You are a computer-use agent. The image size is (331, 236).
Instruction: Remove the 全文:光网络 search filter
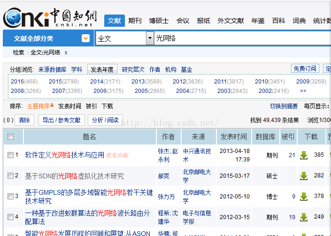coord(66,53)
